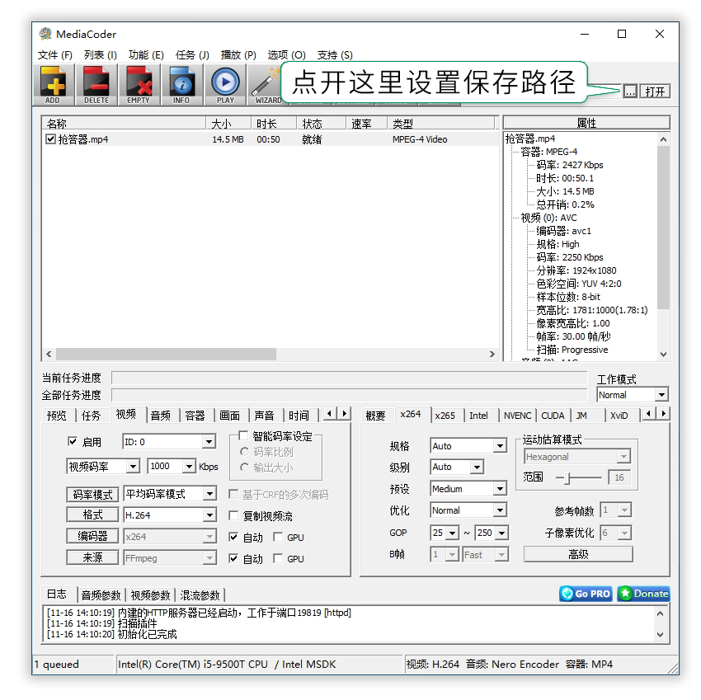Enable 复制视频流 checkbox
The width and height of the screenshot is (701, 700).
pos(233,515)
